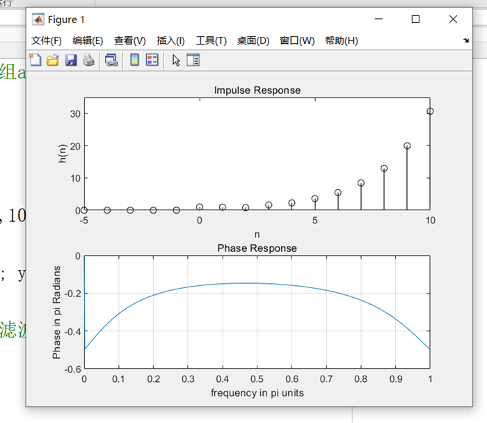
Task: Save the figure using the floppy disk icon
Action: point(71,60)
